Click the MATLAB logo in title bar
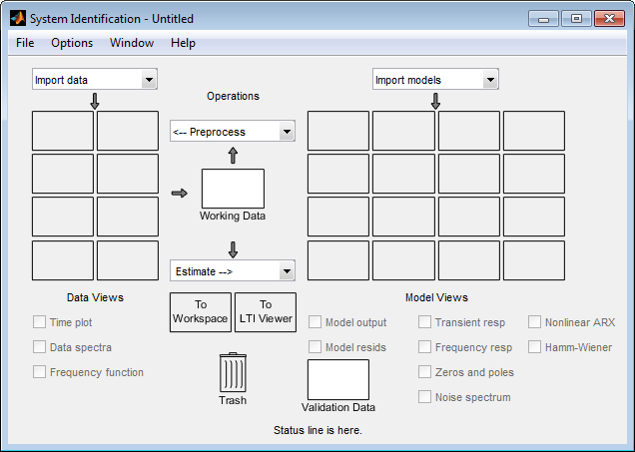 [18, 19]
